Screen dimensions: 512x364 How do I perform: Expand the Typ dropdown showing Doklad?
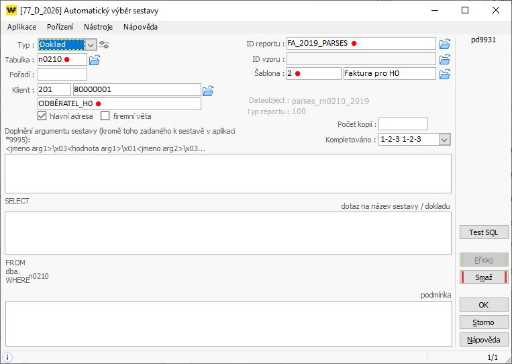[x=91, y=44]
